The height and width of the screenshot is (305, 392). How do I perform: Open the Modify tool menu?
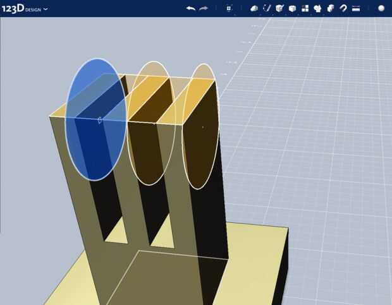292,8
